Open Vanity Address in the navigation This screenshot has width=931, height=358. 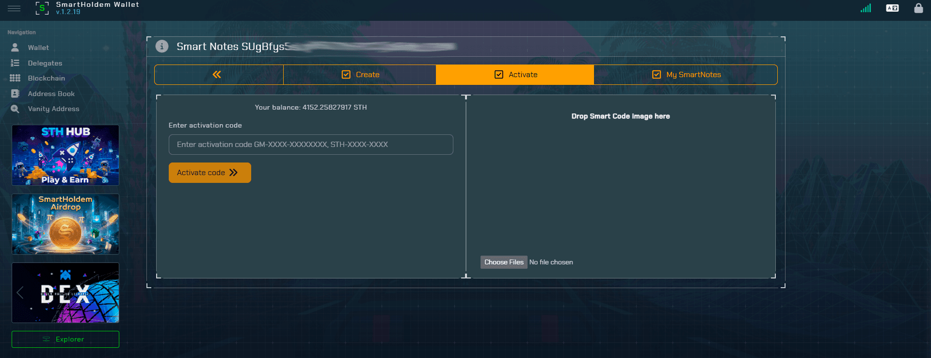click(53, 109)
